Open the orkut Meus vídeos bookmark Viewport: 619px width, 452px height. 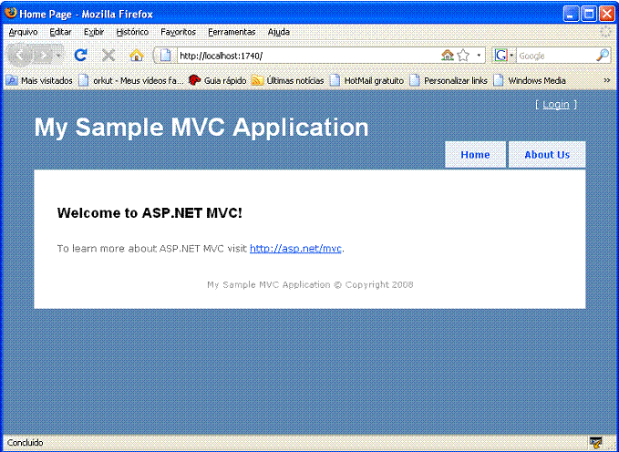131,80
